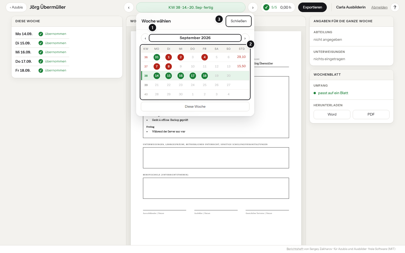This screenshot has width=405, height=253.
Task: Click the Exportieren button
Action: tap(312, 7)
